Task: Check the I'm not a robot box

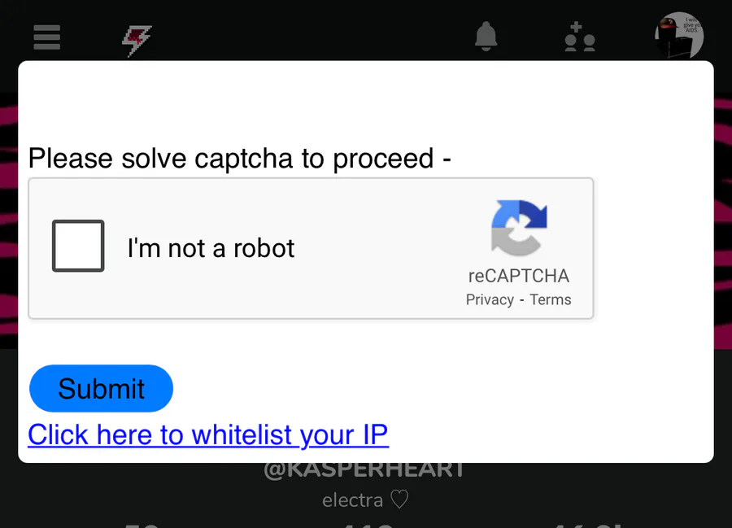Action: (78, 246)
